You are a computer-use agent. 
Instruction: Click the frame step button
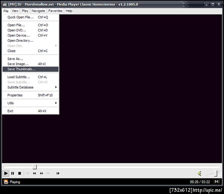click(x=58, y=173)
